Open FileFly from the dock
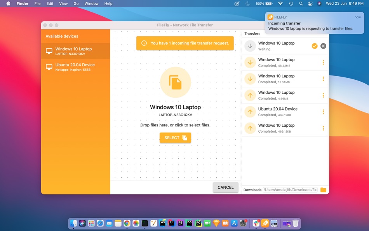The width and height of the screenshot is (369, 231). (x=265, y=223)
